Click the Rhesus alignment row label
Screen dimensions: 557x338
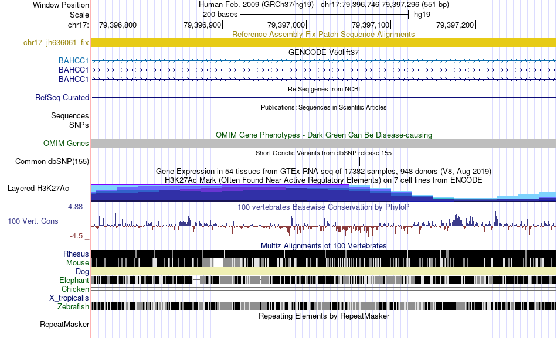point(76,254)
